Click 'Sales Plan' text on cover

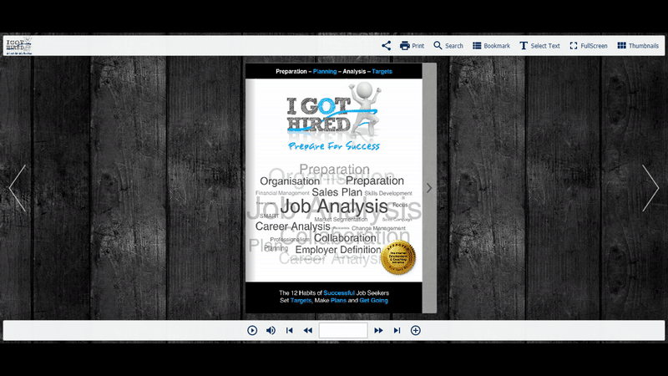click(337, 192)
